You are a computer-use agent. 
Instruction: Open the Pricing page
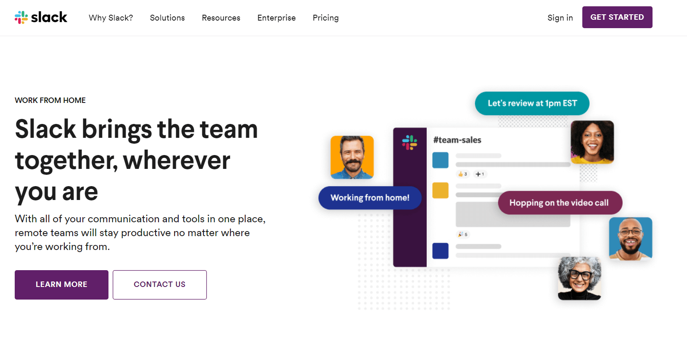coord(326,18)
